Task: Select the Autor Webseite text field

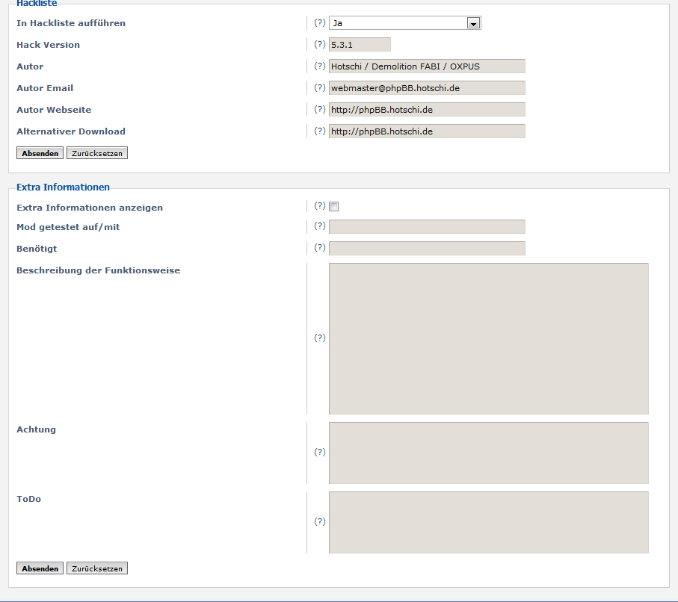Action: (426, 109)
